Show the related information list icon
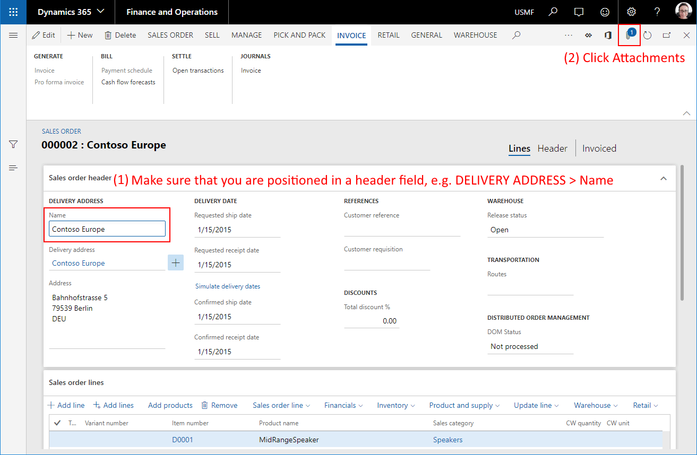 (13, 168)
